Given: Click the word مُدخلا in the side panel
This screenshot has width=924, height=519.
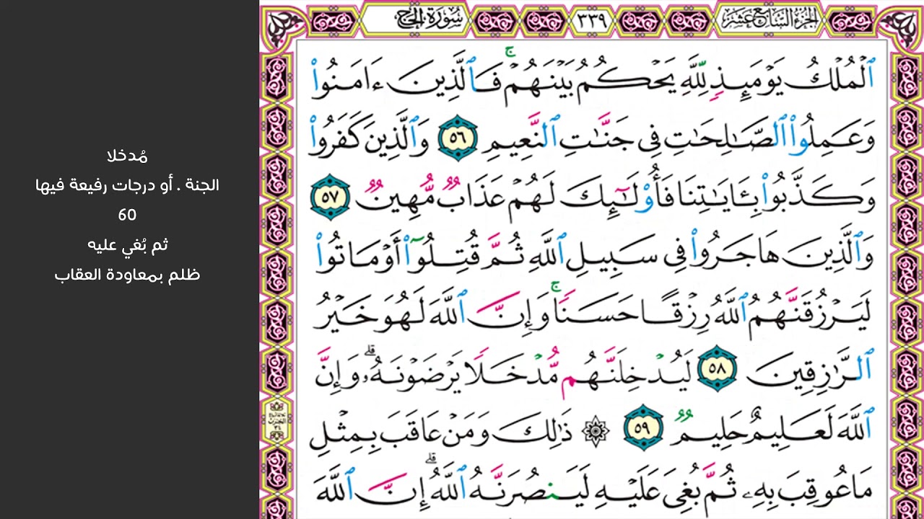Looking at the screenshot, I should tap(127, 155).
